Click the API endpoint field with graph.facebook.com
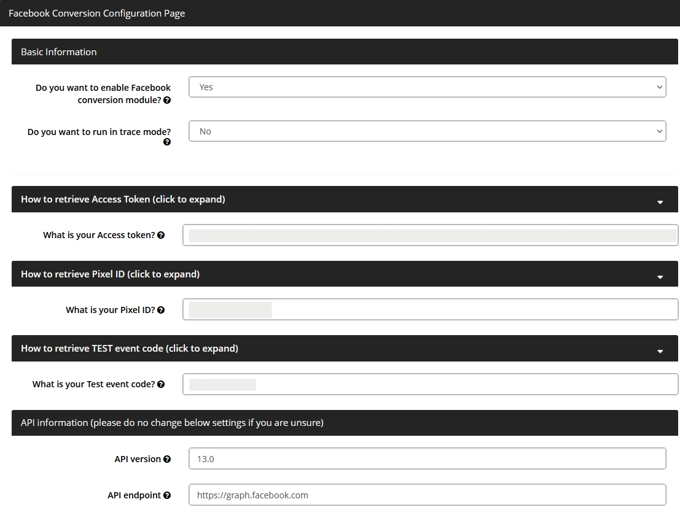680x510 pixels. 427,495
